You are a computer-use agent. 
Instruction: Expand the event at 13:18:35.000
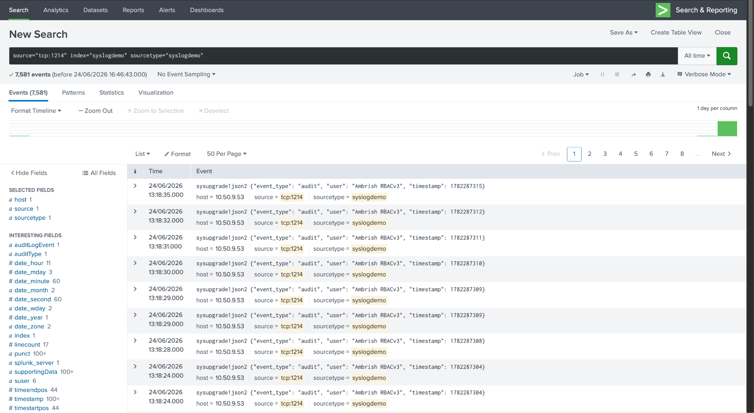135,186
